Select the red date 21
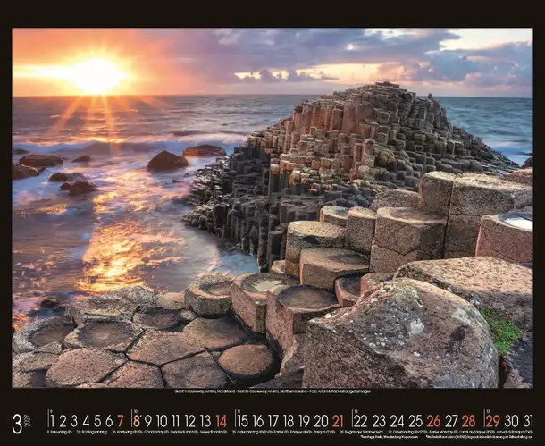The height and width of the screenshot is (446, 545). click(x=338, y=421)
